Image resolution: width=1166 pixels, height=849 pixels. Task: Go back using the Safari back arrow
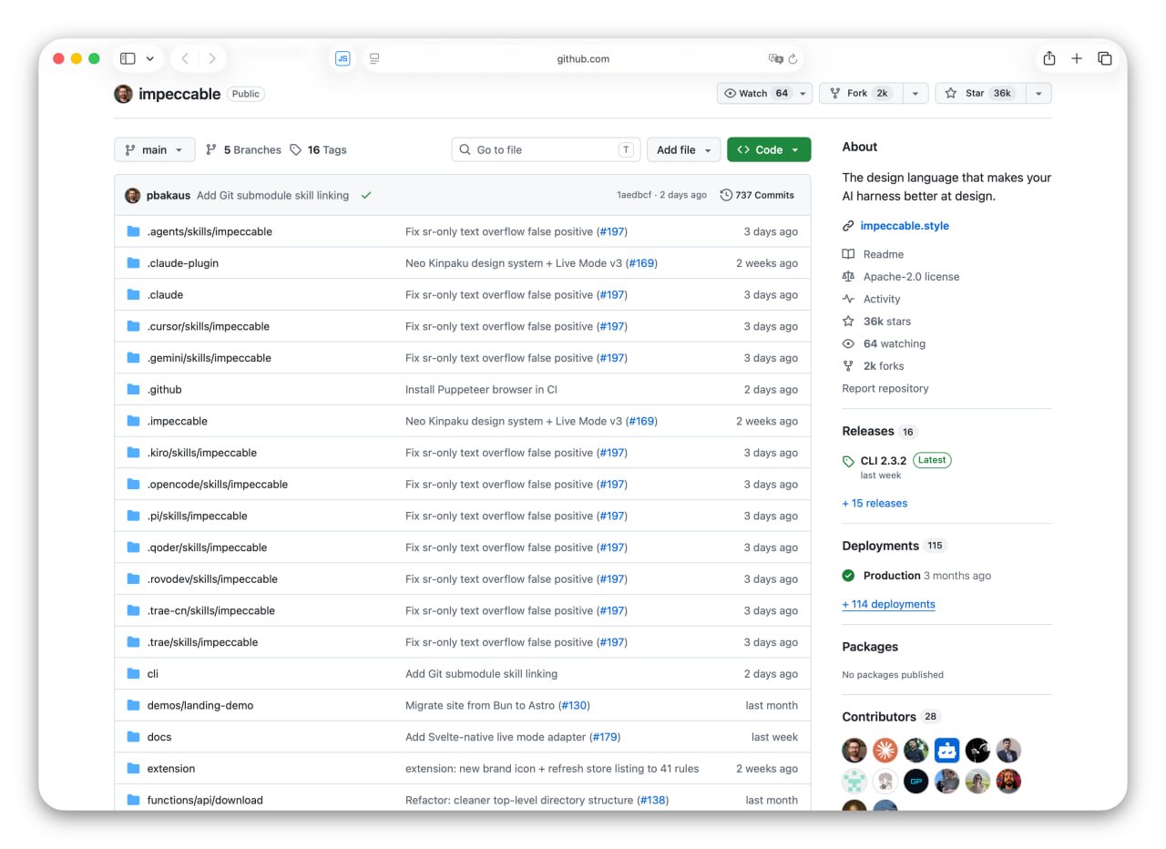pos(185,58)
